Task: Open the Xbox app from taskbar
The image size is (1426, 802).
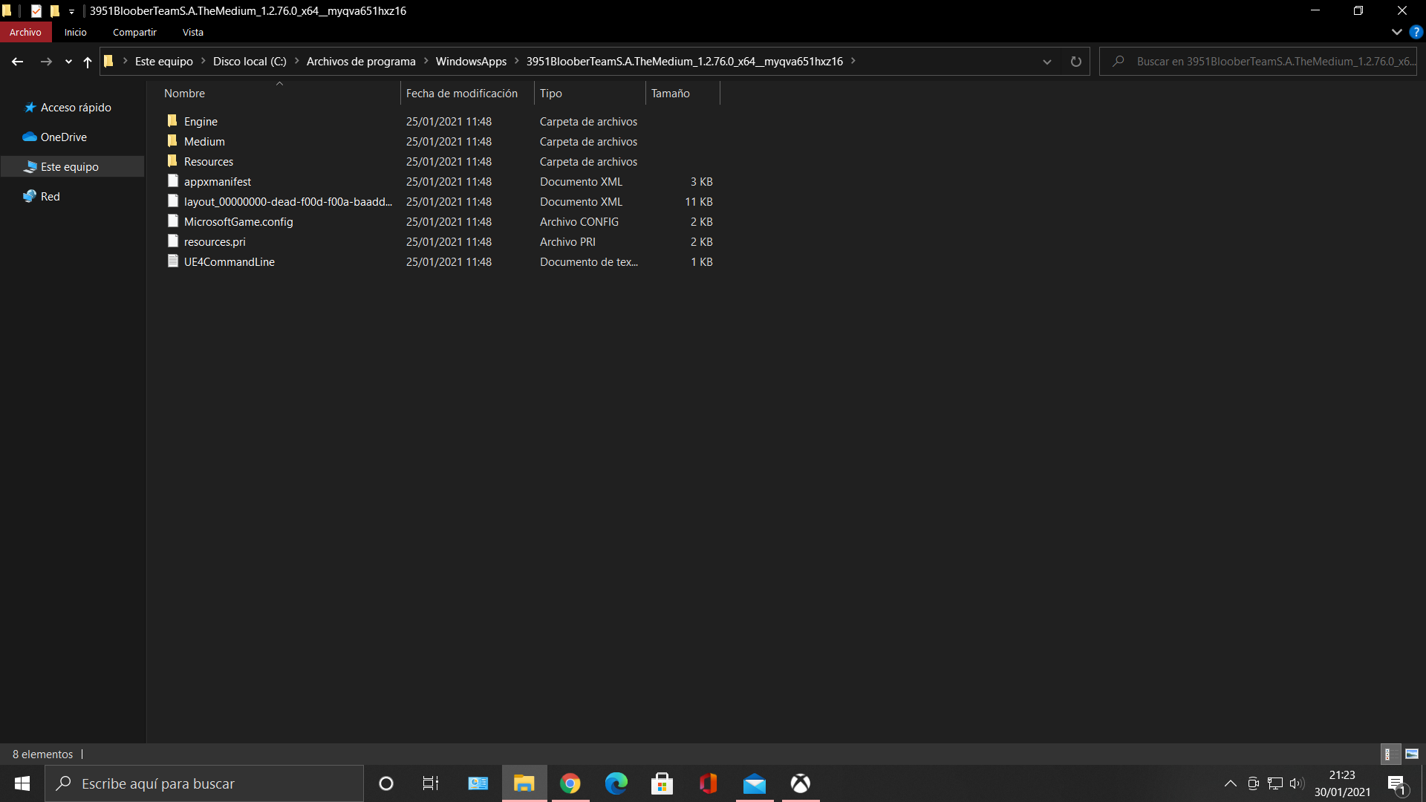Action: pos(800,783)
